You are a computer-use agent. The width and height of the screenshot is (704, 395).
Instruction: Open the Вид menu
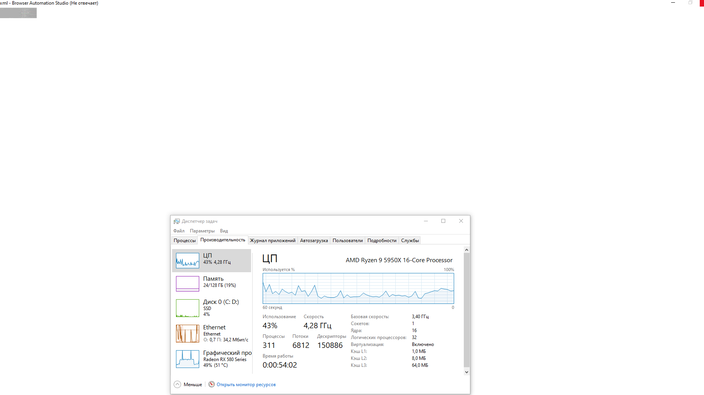pyautogui.click(x=224, y=231)
